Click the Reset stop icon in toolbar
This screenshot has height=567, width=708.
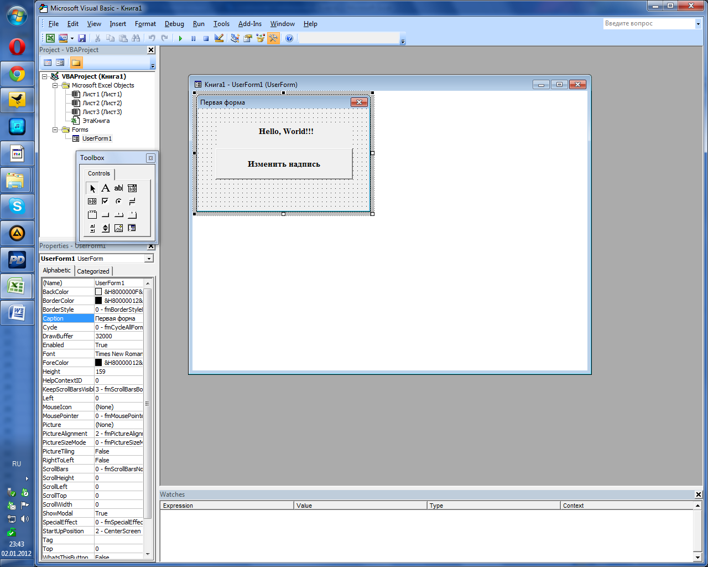click(x=206, y=38)
